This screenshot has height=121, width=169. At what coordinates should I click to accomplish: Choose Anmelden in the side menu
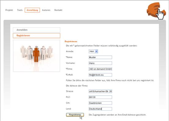[x=37, y=30]
